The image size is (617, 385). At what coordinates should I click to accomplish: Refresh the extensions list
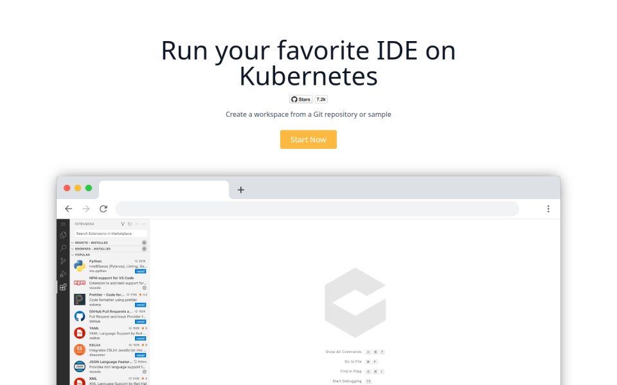pos(129,224)
